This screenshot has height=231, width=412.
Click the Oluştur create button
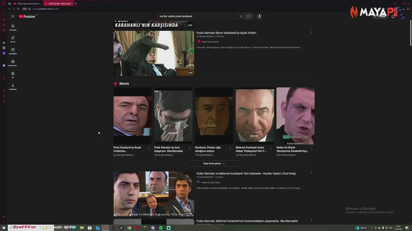[x=380, y=16]
